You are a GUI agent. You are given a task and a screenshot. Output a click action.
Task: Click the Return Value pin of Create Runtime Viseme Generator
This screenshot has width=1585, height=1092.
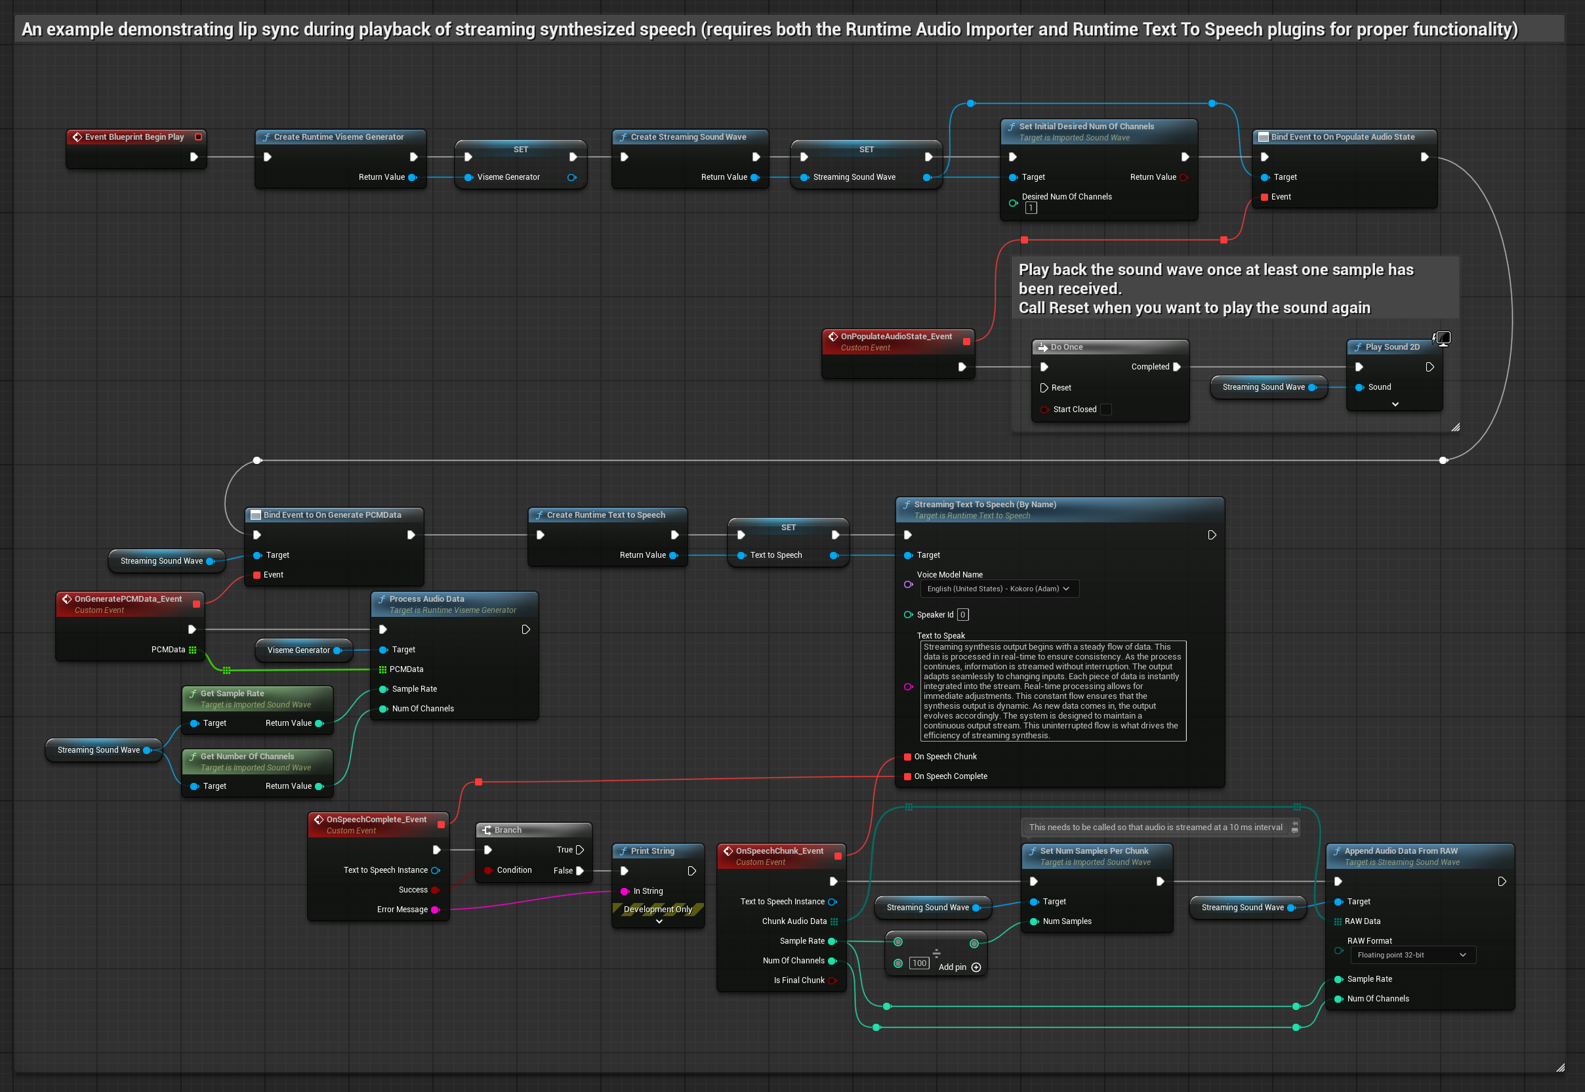[413, 177]
